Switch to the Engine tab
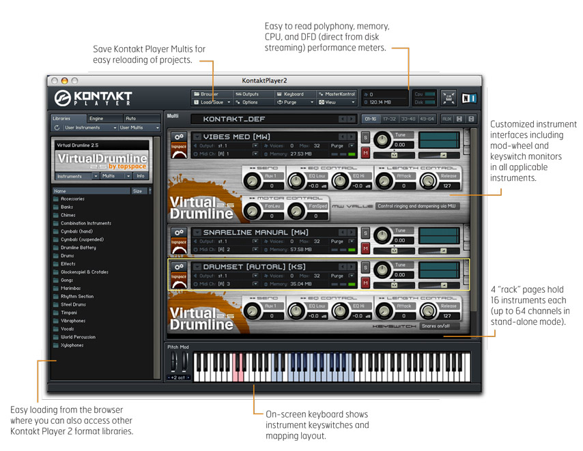Image resolution: width=583 pixels, height=451 pixels. [105, 119]
